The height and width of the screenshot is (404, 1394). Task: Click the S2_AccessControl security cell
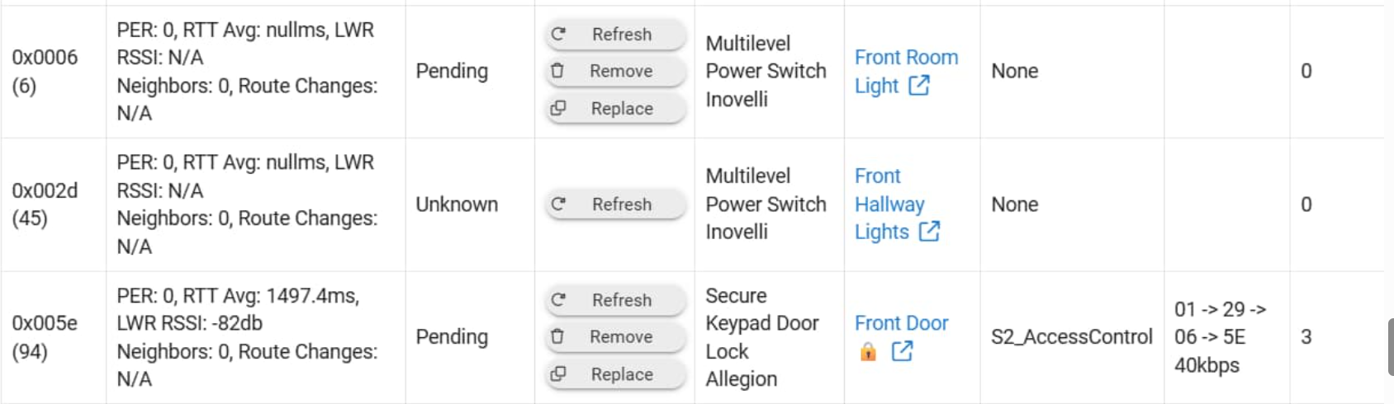coord(1071,337)
